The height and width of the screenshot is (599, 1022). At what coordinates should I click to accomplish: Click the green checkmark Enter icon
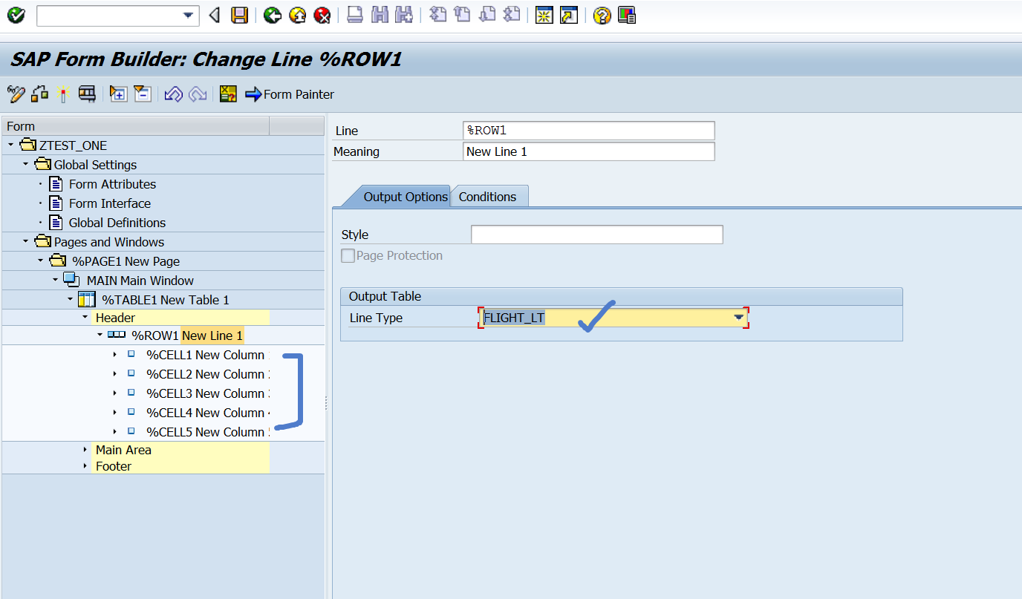(16, 15)
